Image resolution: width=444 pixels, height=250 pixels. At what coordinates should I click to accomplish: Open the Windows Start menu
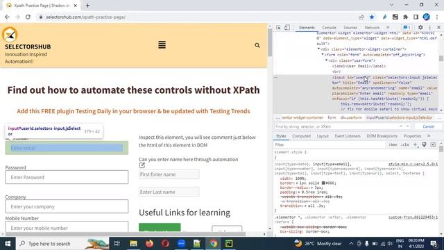8,244
